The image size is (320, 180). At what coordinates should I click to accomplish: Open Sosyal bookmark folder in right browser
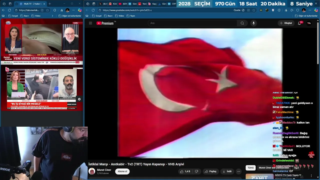(x=97, y=16)
